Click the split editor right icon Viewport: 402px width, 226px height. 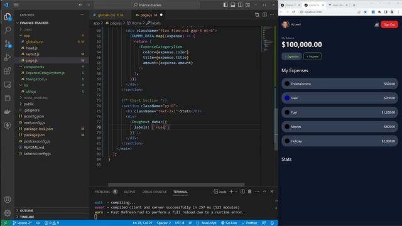[x=264, y=15]
